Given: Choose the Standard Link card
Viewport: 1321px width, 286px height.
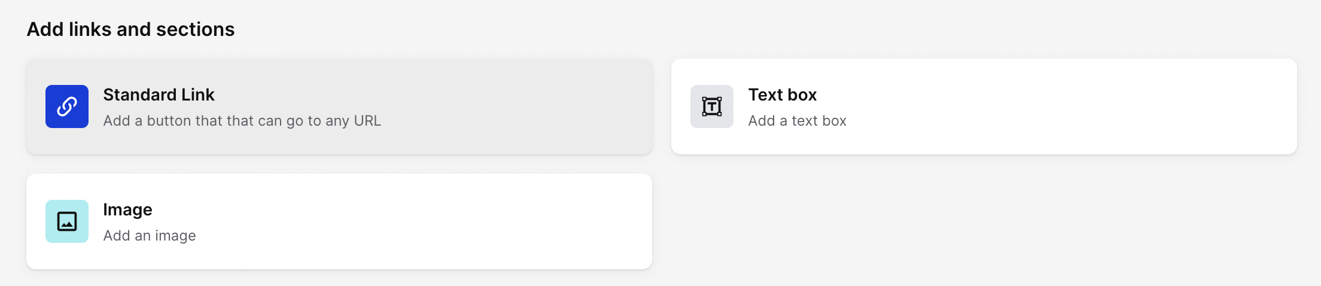Looking at the screenshot, I should (x=339, y=107).
